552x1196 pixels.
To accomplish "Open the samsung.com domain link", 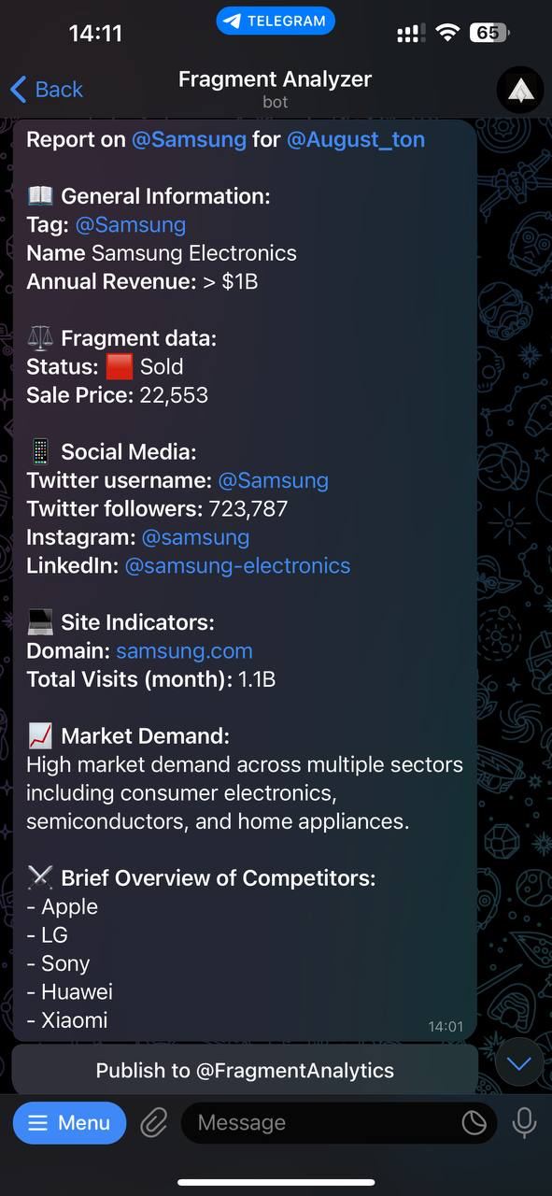I will (184, 651).
